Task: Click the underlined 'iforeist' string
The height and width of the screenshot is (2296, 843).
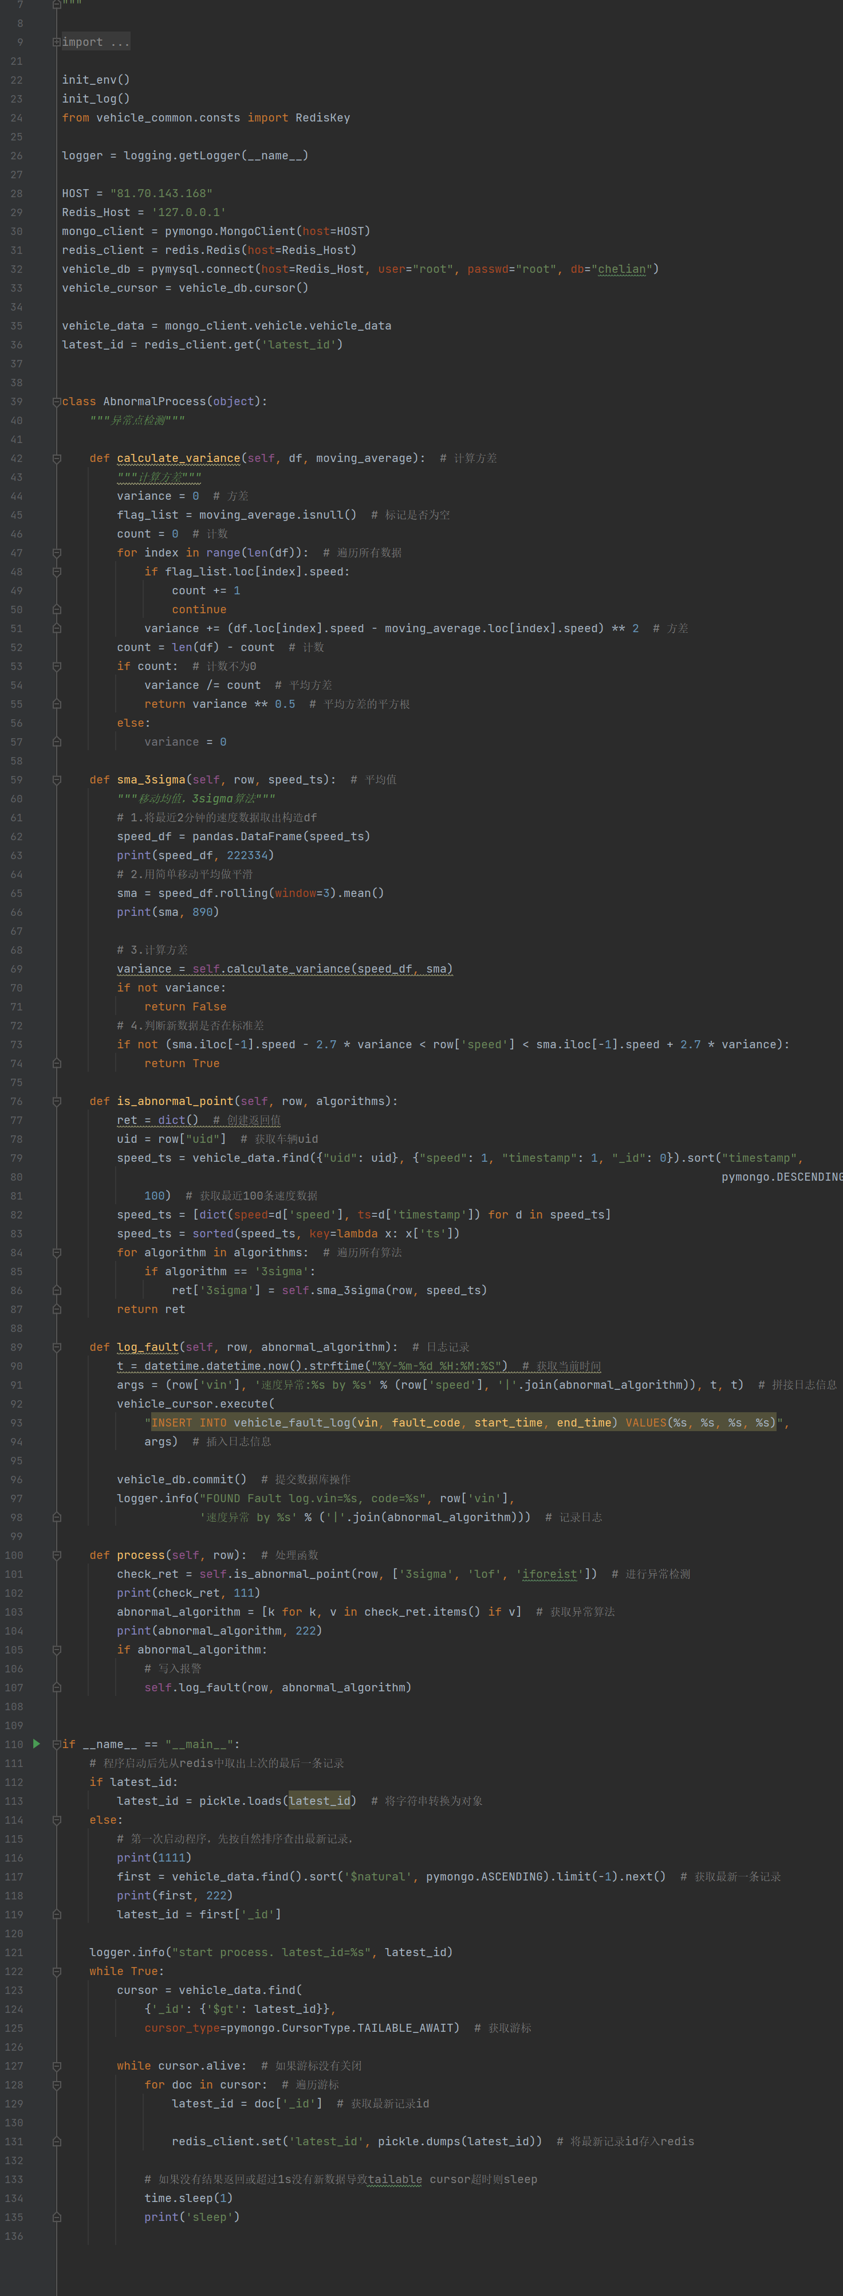Action: tap(549, 1575)
